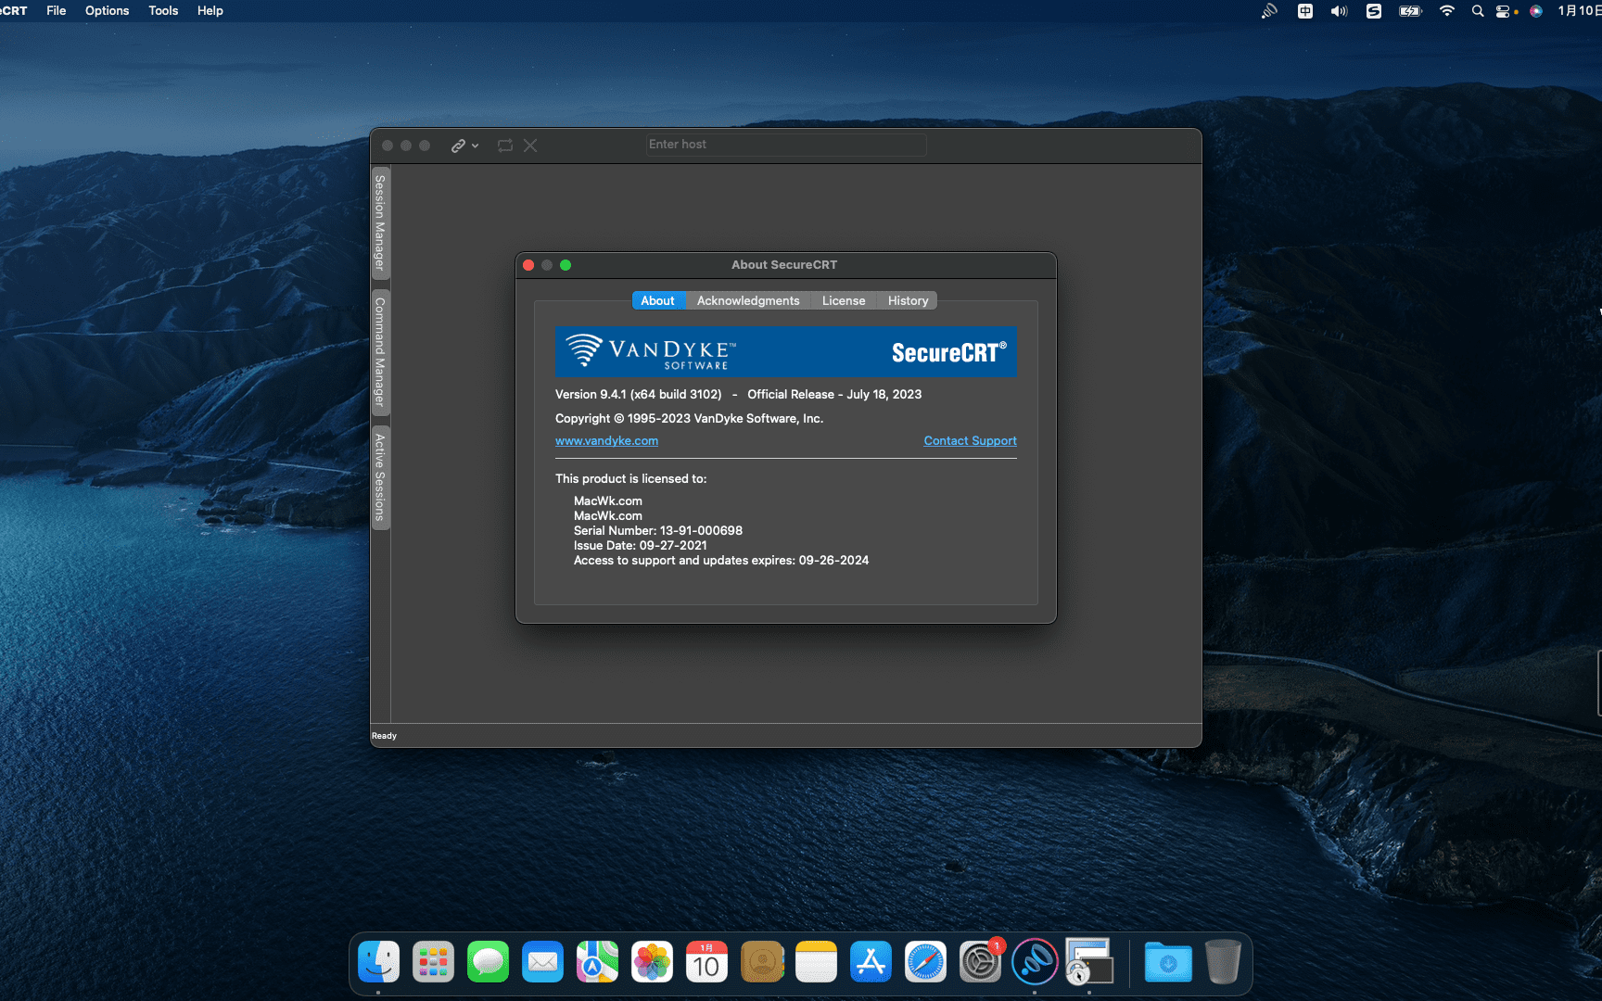Click 'Official Release - July 18, 2023' text

(834, 394)
